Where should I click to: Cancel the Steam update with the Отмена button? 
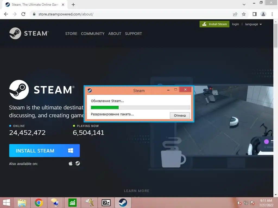click(x=180, y=115)
